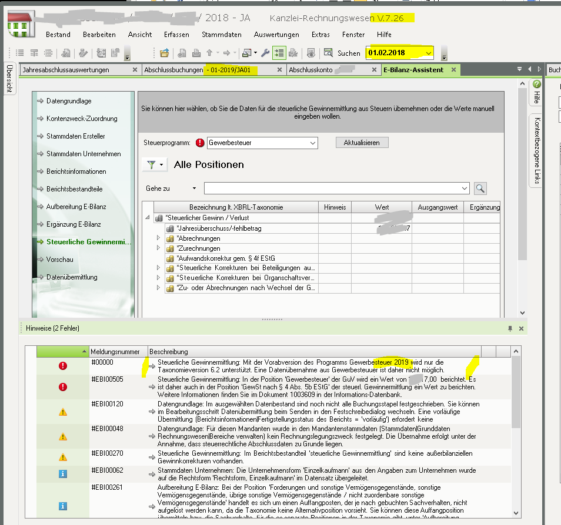This screenshot has height=525, width=561.
Task: Open the Steuerprogramm combo box showing Gewerbesteuer
Action: click(262, 143)
